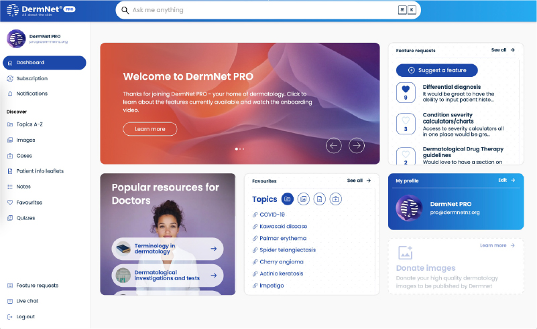Go to next banner slide arrow
This screenshot has height=329, width=537.
pos(357,146)
